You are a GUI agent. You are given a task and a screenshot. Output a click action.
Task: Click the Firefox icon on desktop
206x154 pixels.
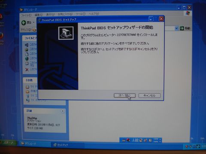point(1,36)
